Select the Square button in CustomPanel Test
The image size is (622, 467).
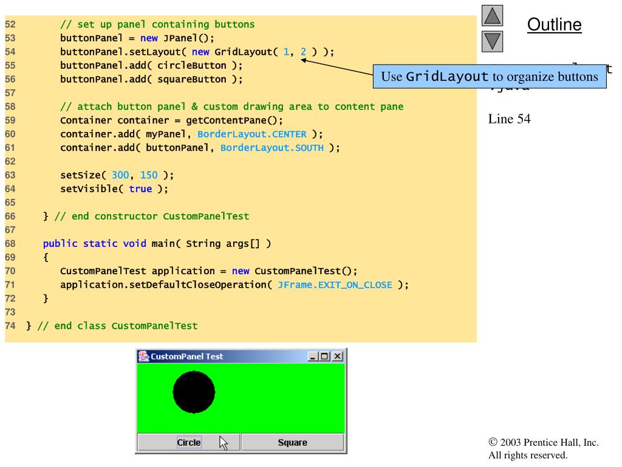292,443
